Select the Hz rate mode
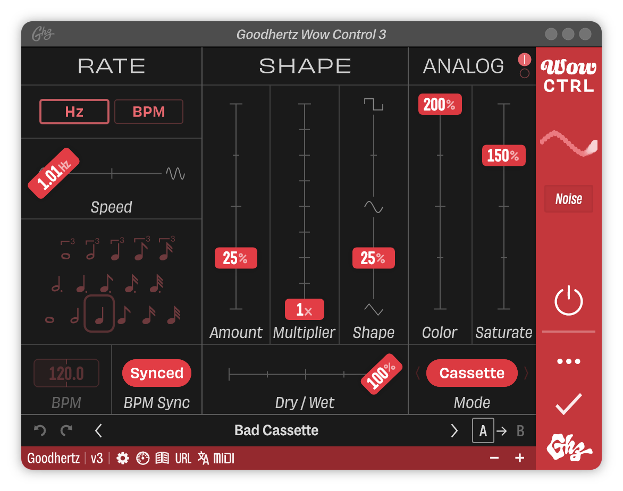The height and width of the screenshot is (491, 623). [74, 112]
